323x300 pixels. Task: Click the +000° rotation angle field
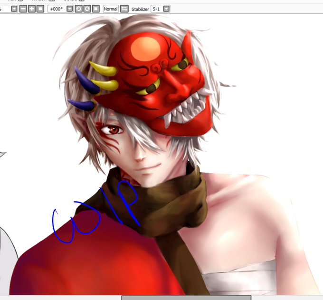[x=57, y=9]
